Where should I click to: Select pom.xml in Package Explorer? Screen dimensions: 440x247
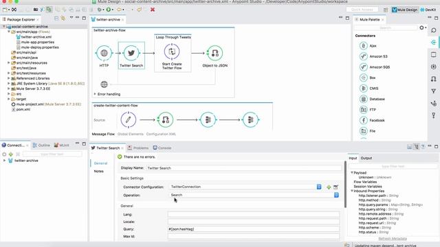tap(21, 110)
